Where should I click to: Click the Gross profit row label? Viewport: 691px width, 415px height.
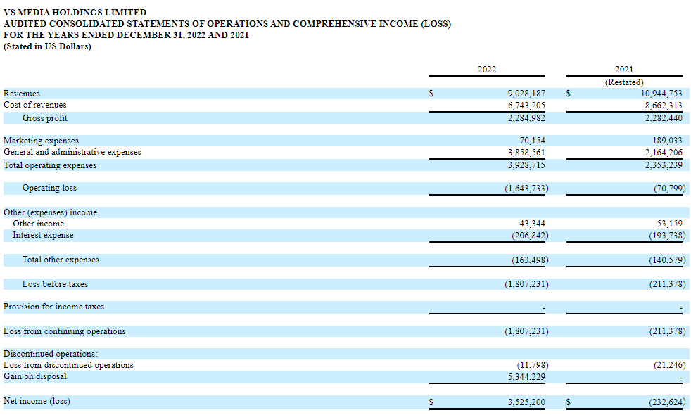click(x=45, y=118)
